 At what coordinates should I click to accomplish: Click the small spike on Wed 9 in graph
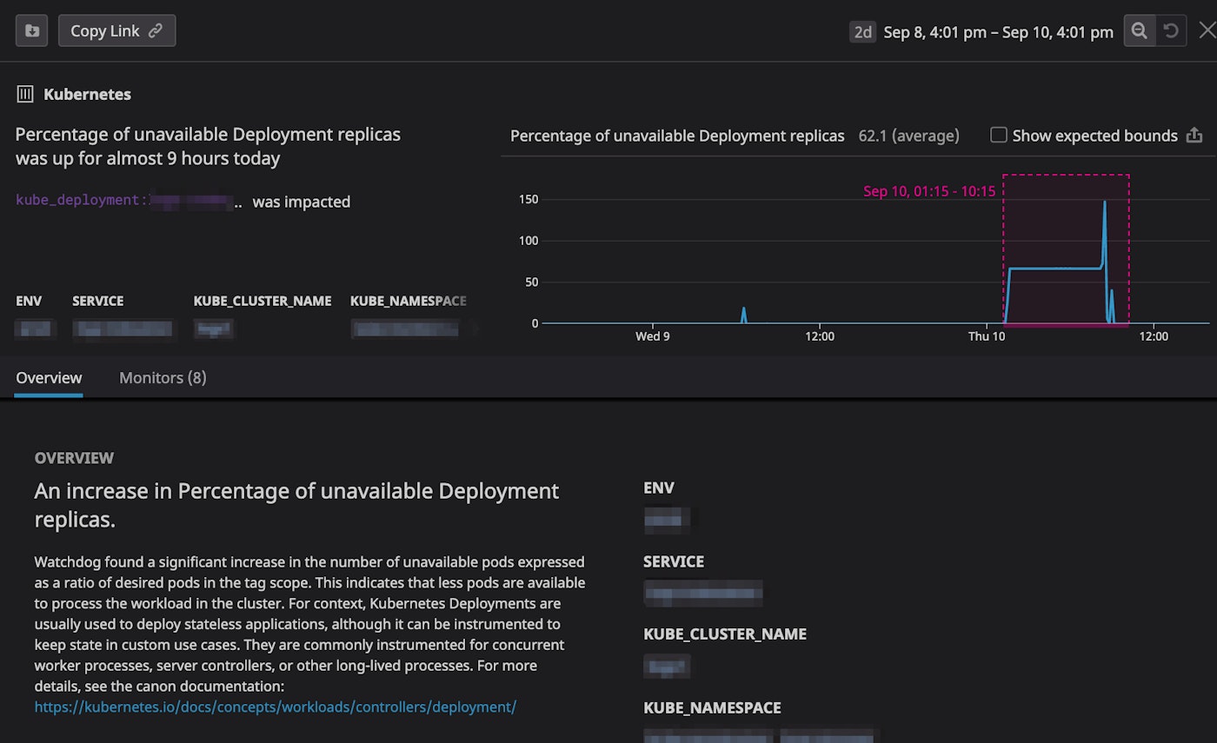[x=743, y=314]
